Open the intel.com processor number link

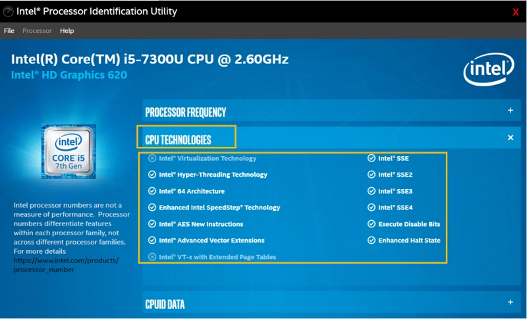[x=66, y=265]
